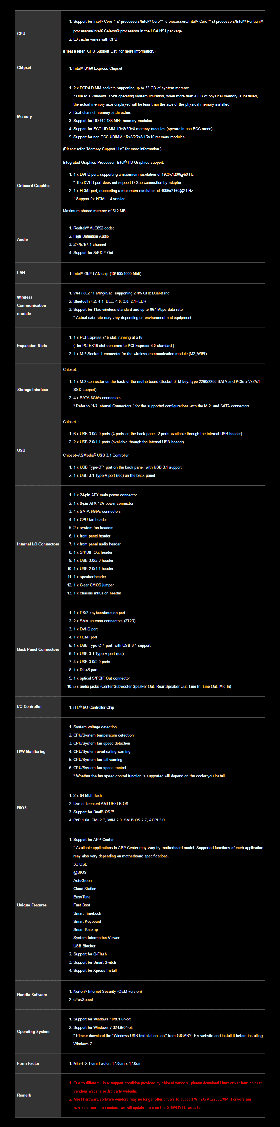Click the Onboard Graphics heading
The height and width of the screenshot is (1127, 280).
pyautogui.click(x=34, y=186)
